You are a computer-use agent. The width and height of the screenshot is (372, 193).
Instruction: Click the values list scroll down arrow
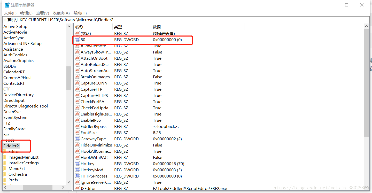point(367,188)
